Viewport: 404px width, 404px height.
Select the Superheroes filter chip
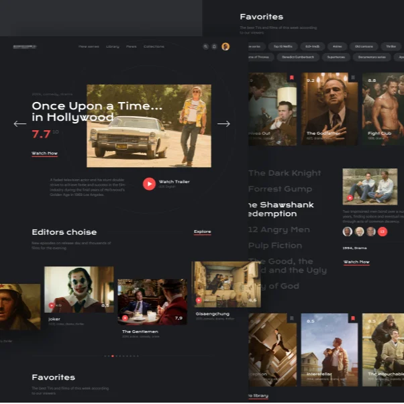tap(336, 57)
